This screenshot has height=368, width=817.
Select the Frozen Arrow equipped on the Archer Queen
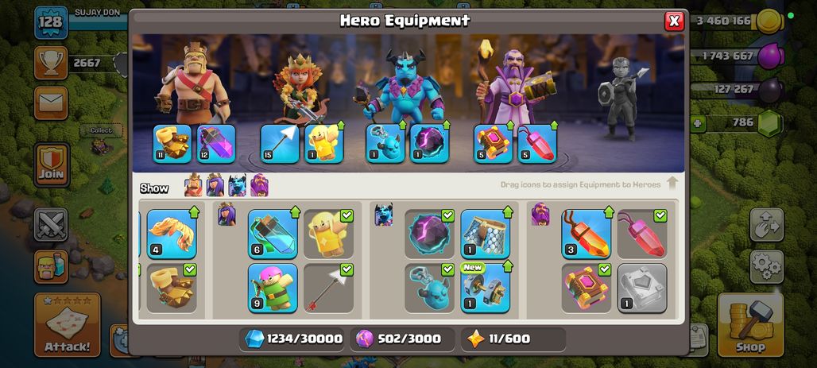pos(280,143)
